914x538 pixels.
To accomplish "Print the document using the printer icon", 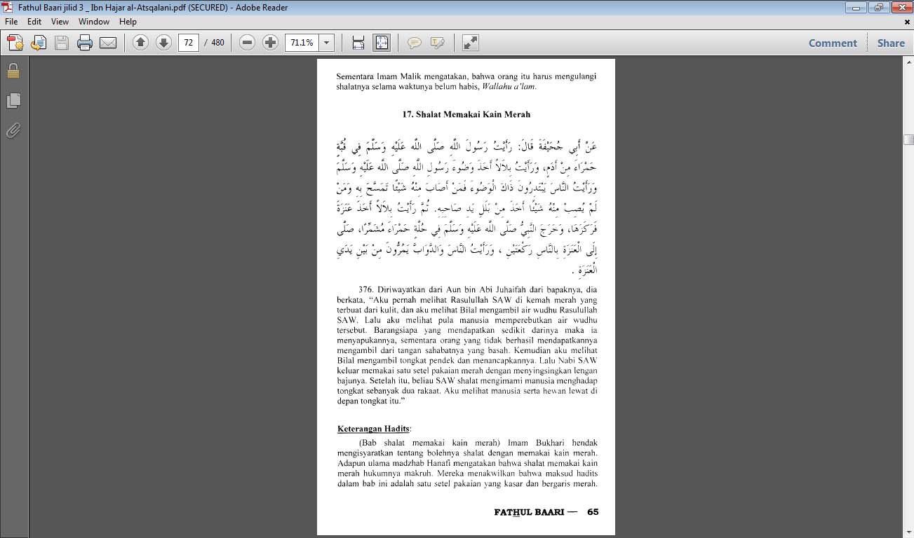I will point(85,43).
